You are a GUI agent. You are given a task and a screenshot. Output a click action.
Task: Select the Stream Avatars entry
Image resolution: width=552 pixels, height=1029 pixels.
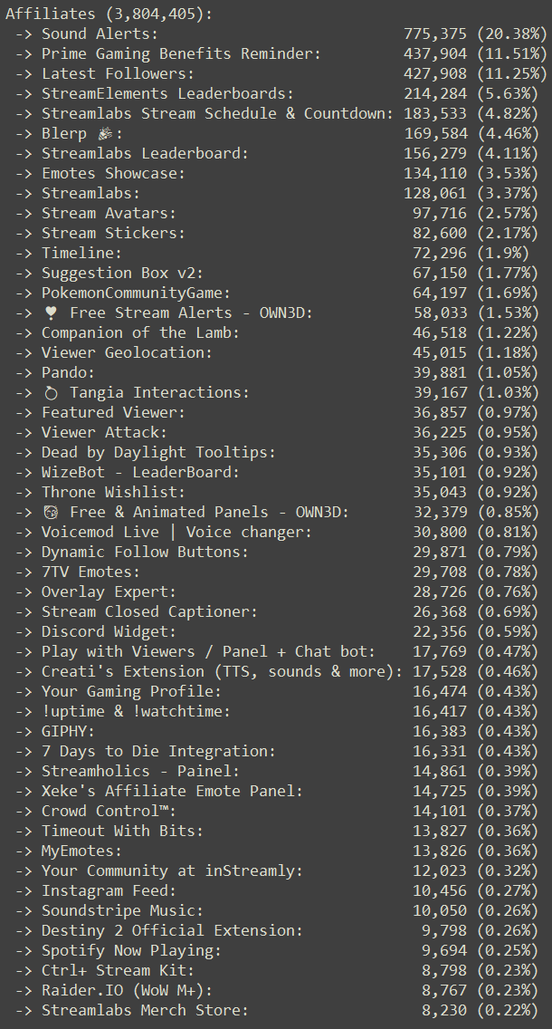[109, 213]
